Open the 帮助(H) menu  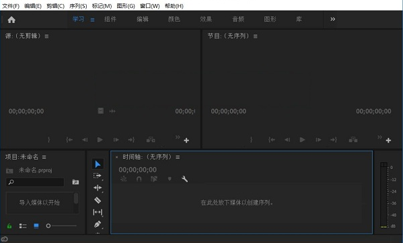pos(174,6)
